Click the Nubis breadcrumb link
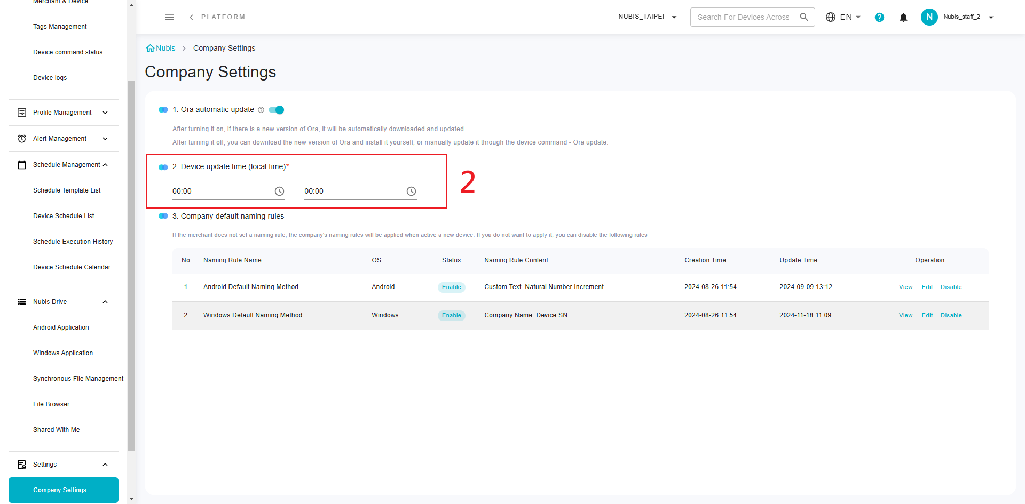Screen dimensions: 1025x504 pyautogui.click(x=165, y=48)
